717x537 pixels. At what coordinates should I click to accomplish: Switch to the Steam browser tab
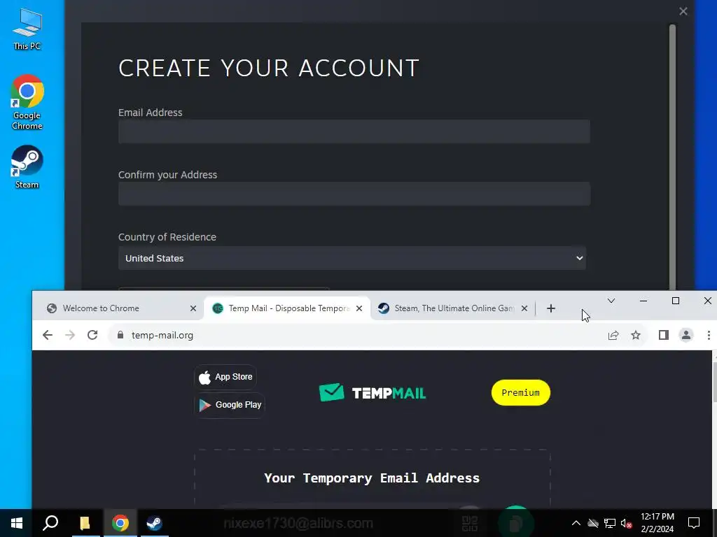453,308
